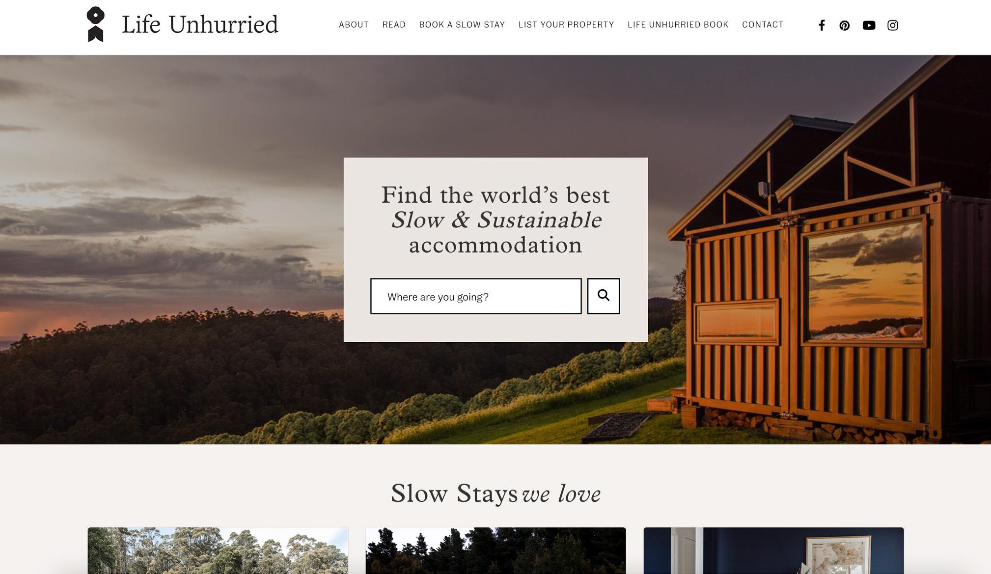
Task: Select BOOK A SLOW STAY in navigation
Action: click(462, 25)
